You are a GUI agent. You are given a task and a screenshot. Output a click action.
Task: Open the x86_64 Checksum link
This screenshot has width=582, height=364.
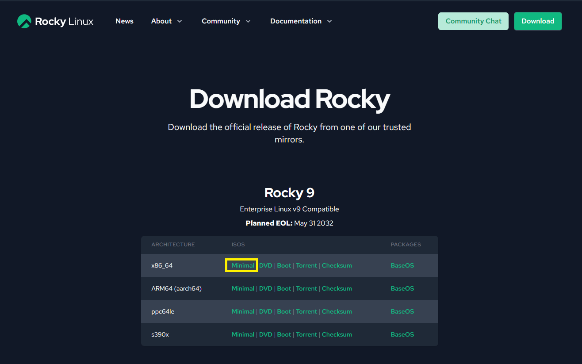coord(337,265)
